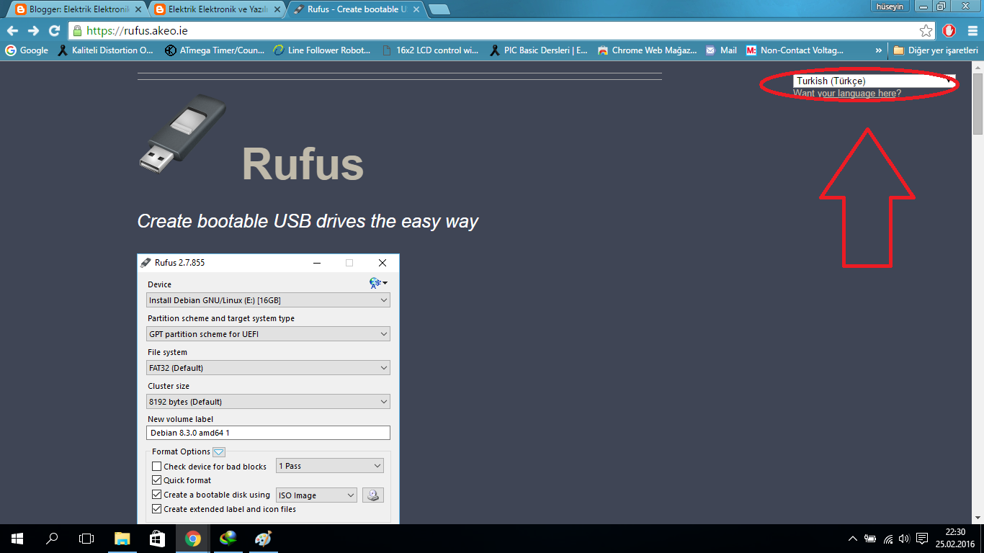The image size is (984, 553).
Task: View site info via the padlock
Action: point(77,31)
